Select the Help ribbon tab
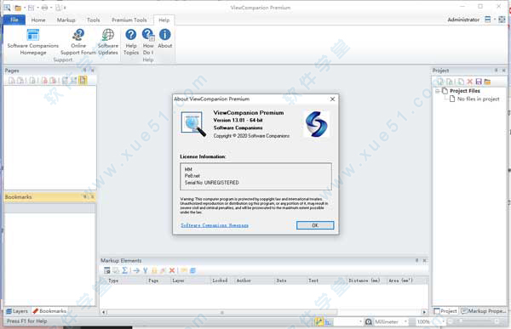Viewport: 511px width, 329px height. click(164, 20)
